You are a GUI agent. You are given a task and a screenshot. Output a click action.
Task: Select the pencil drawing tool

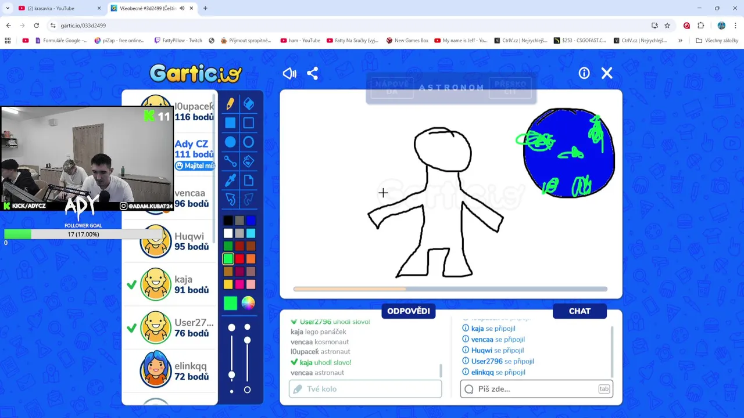(230, 104)
